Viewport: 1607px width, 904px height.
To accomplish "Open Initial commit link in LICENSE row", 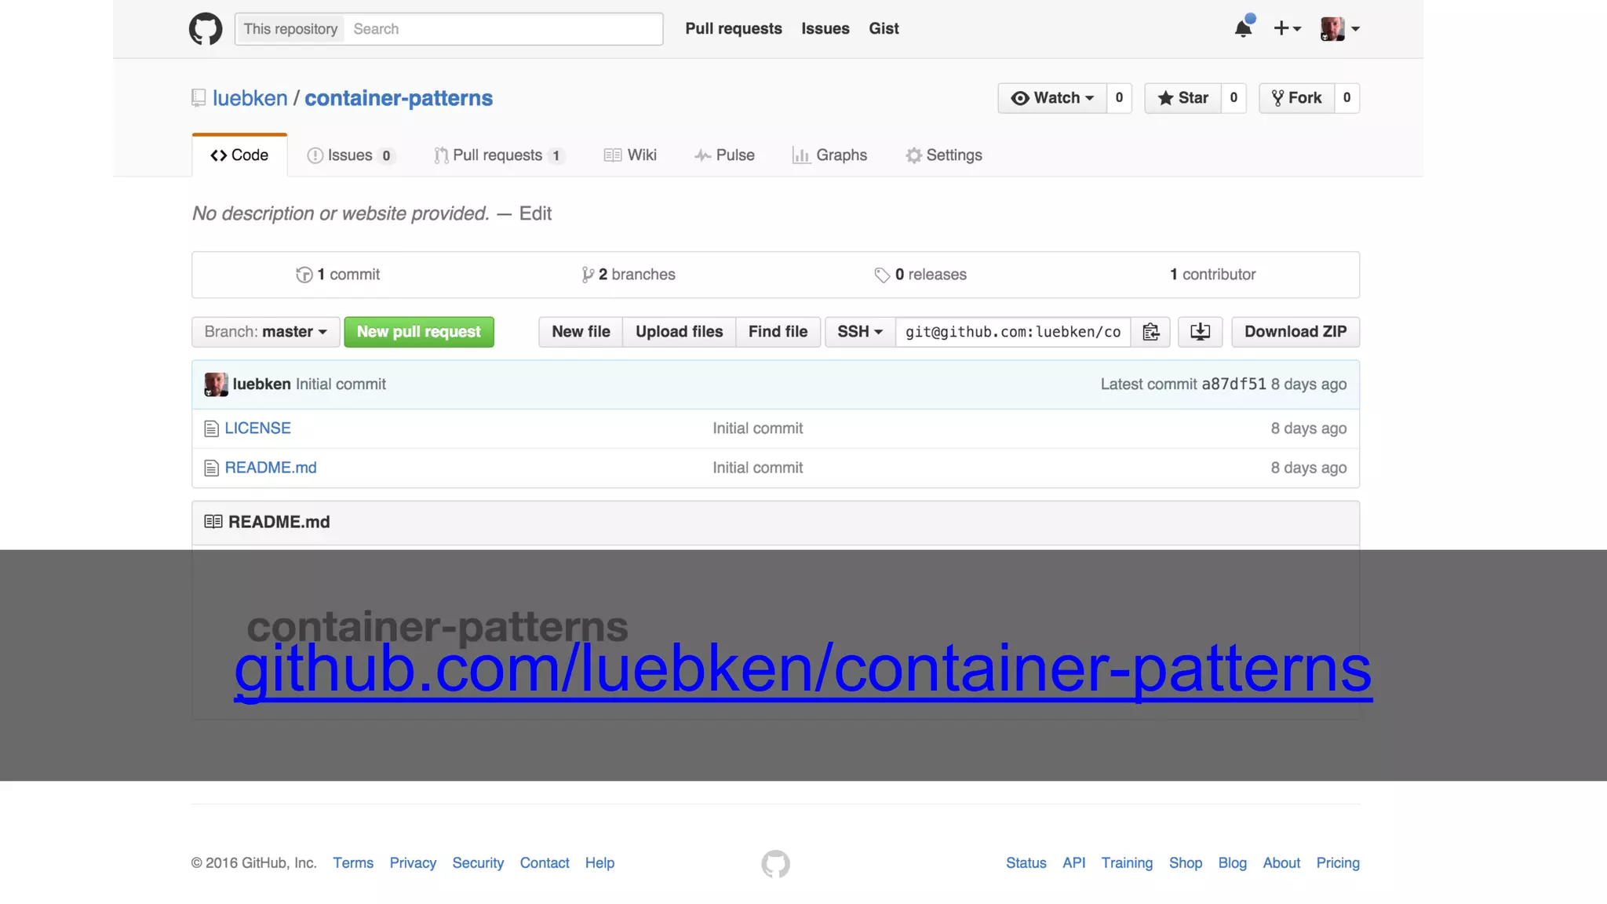I will coord(757,428).
